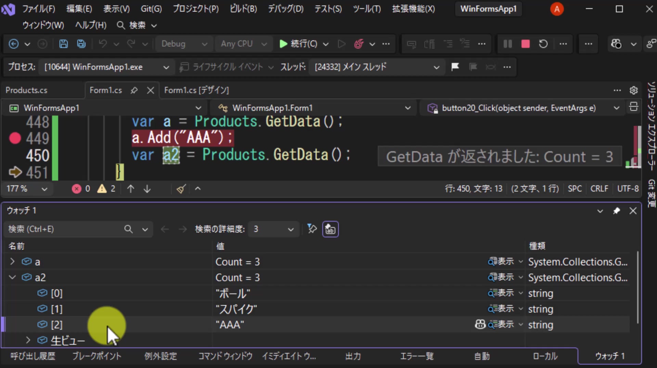Toggle the breakpoint on line 449

pos(15,138)
